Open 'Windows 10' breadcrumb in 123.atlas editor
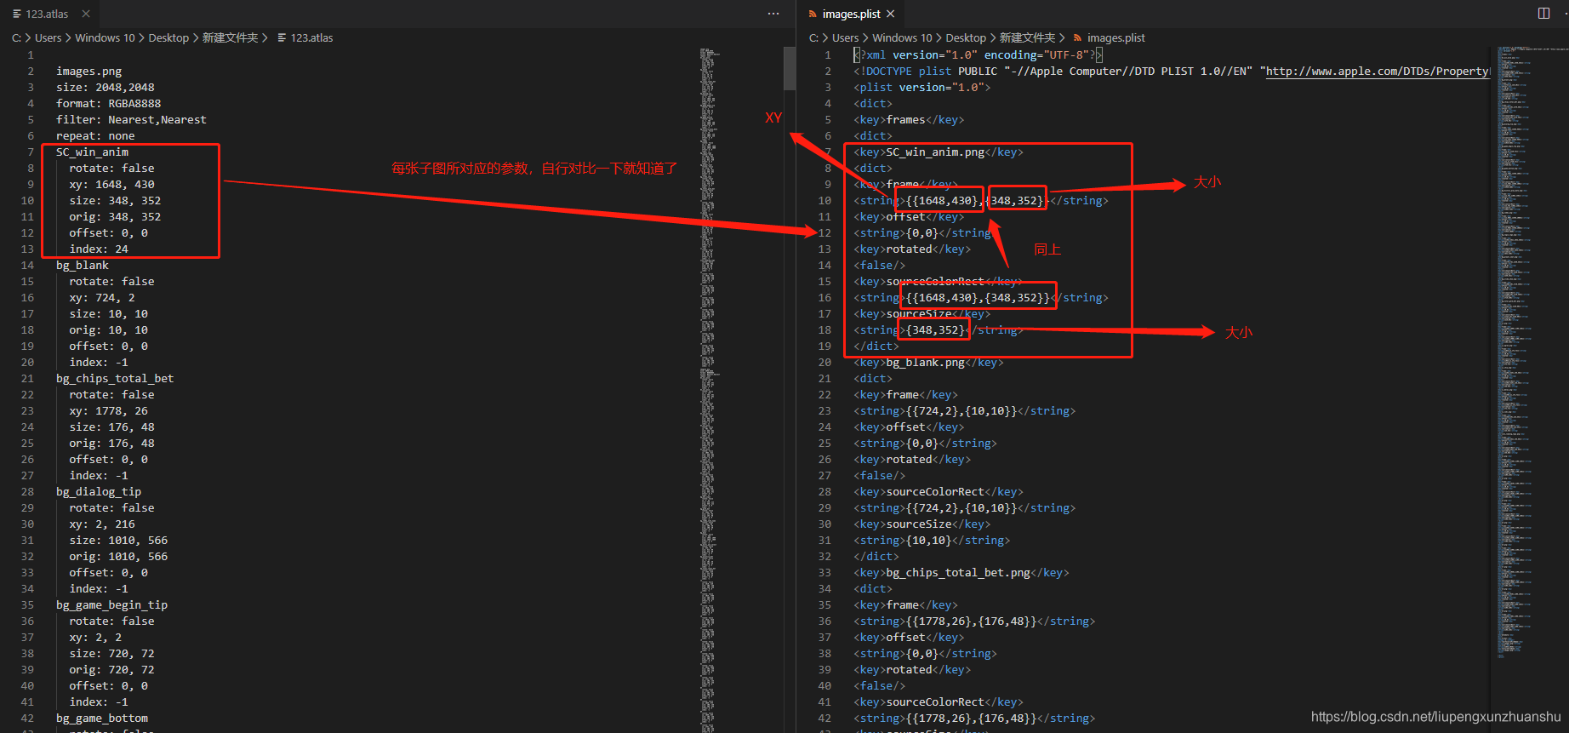 [105, 38]
